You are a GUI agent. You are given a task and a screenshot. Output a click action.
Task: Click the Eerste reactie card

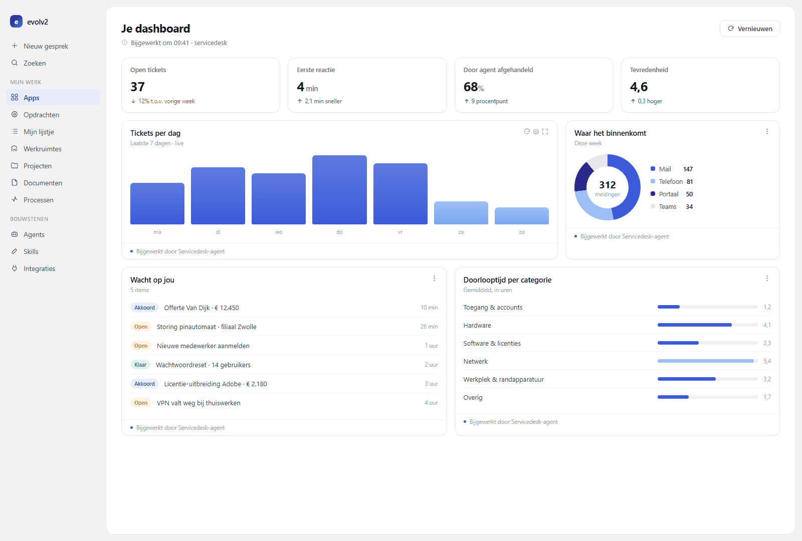tap(367, 85)
